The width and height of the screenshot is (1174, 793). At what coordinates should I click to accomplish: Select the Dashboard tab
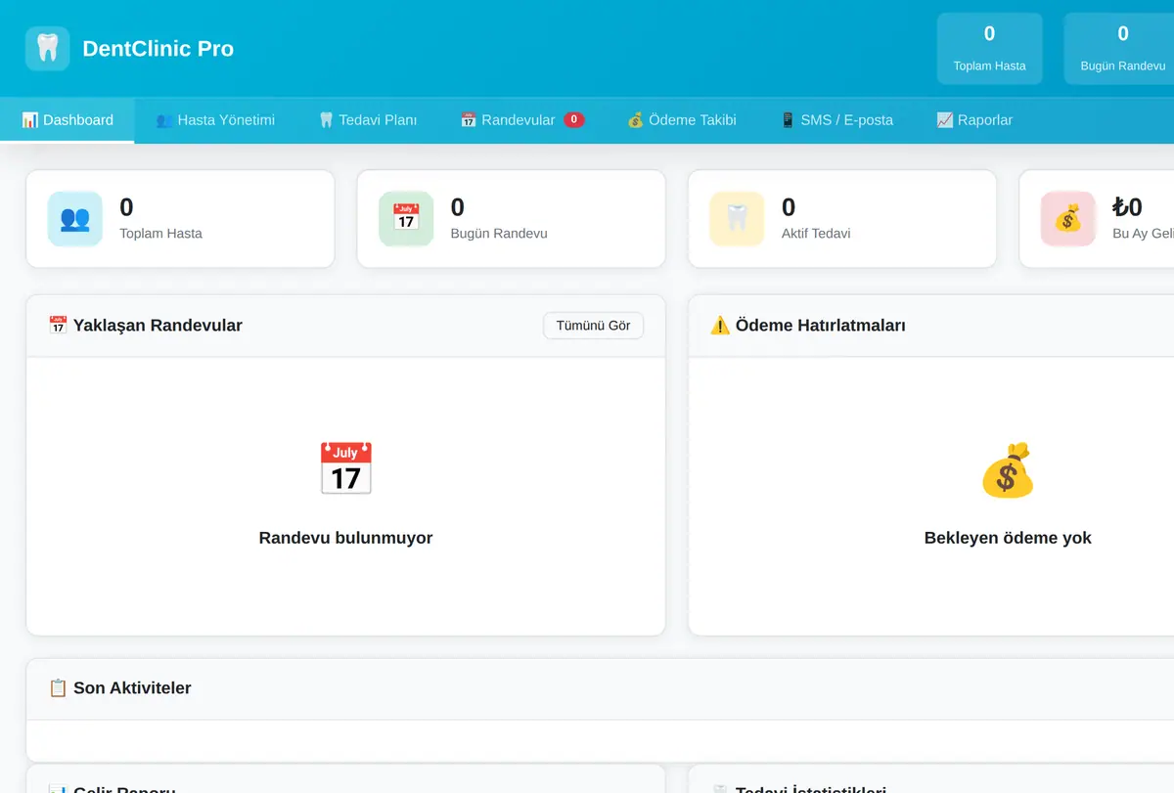[68, 120]
